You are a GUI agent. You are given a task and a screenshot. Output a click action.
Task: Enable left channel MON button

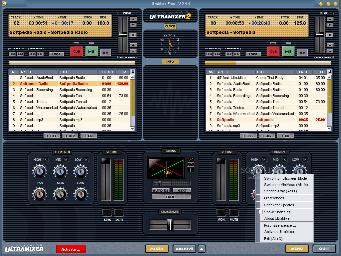click(107, 212)
